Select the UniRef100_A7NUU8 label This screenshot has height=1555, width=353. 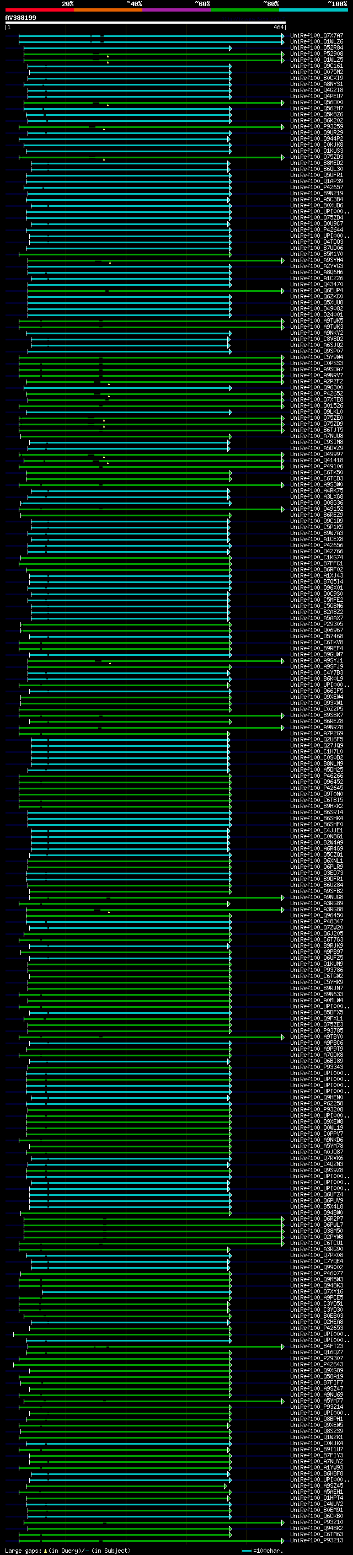coord(317,436)
